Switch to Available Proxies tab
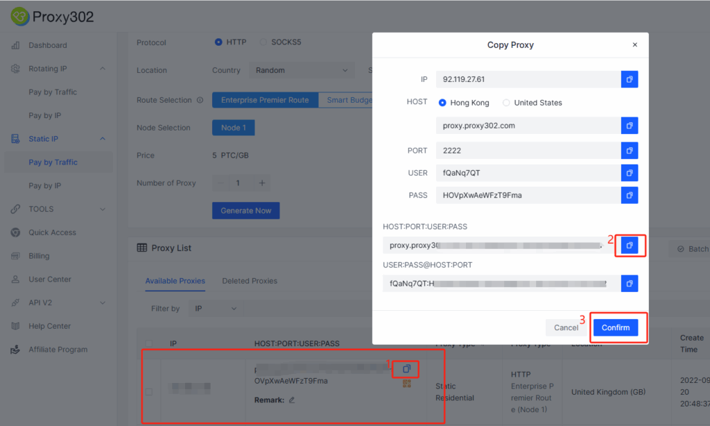The width and height of the screenshot is (710, 426). tap(175, 281)
